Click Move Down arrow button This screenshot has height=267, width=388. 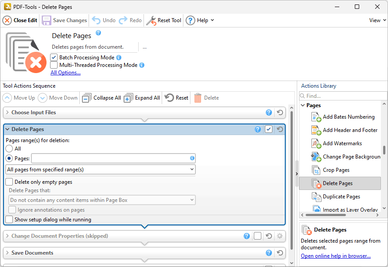(58, 98)
